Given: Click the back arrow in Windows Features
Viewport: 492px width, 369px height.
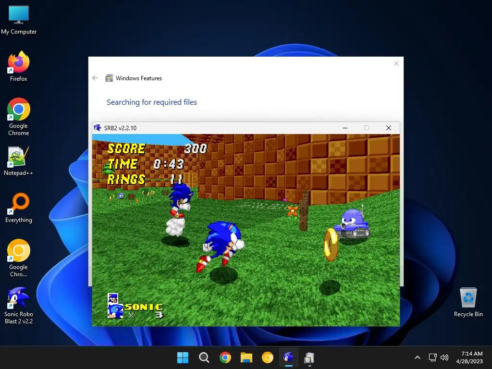Looking at the screenshot, I should [95, 78].
